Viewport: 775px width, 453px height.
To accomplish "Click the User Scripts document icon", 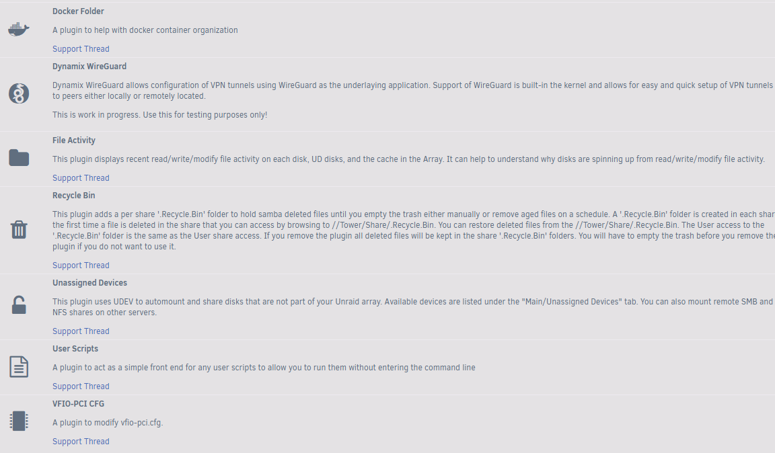I will [x=19, y=367].
